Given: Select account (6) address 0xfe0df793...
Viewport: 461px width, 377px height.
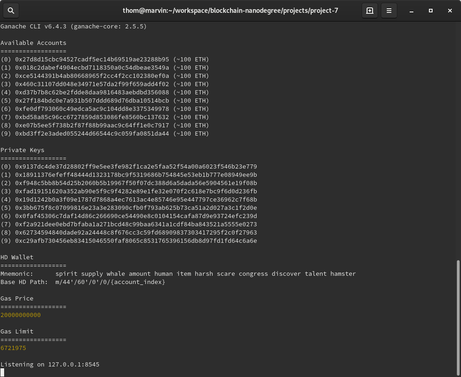Looking at the screenshot, I should point(92,109).
